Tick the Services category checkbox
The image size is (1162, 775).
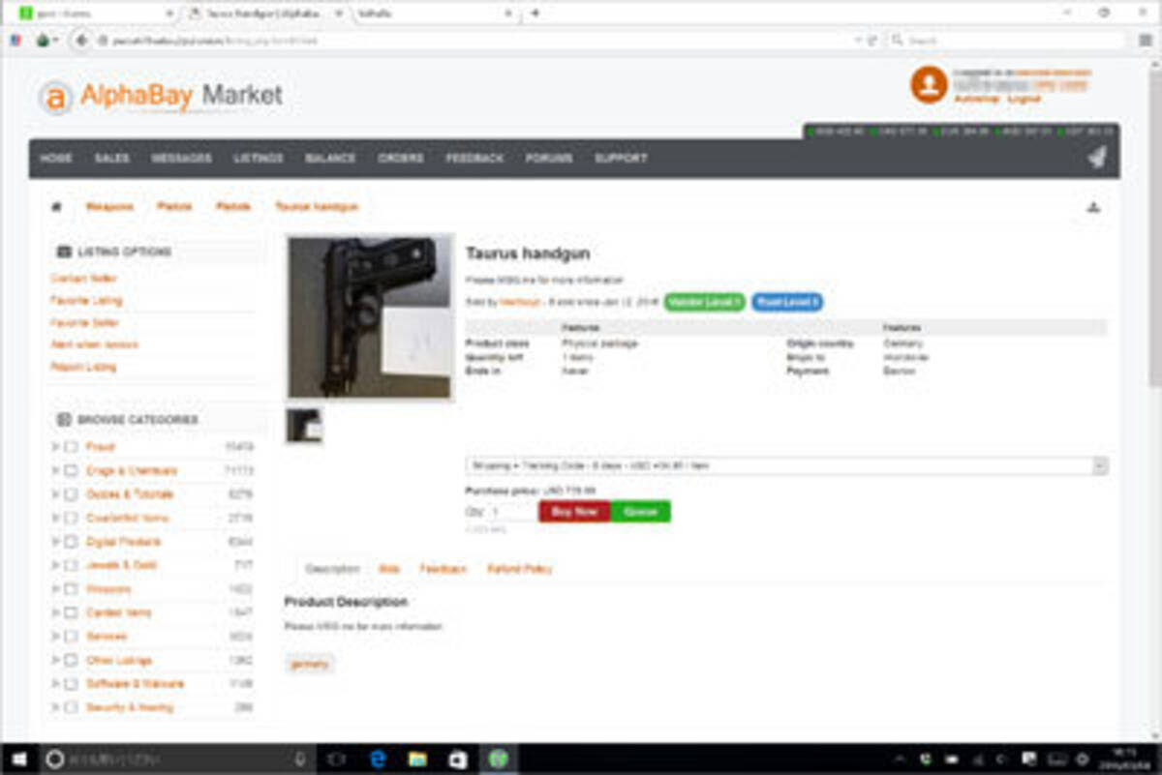coord(71,637)
